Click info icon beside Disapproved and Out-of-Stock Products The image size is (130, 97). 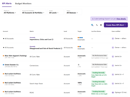pyautogui.click(x=61, y=48)
